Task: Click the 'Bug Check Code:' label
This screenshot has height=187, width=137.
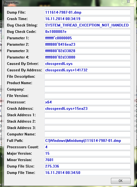Action: pos(22,32)
